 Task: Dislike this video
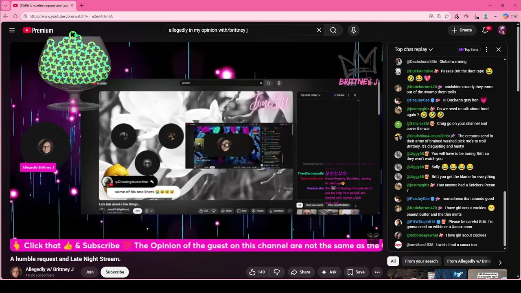tap(277, 272)
